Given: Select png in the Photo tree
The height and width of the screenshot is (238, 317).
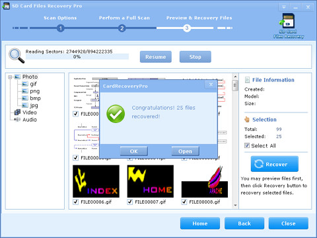Looking at the screenshot, I should 35,91.
